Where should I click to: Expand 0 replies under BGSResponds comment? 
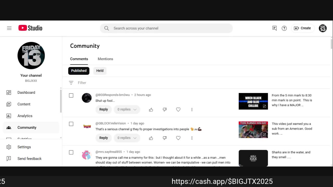pyautogui.click(x=127, y=109)
